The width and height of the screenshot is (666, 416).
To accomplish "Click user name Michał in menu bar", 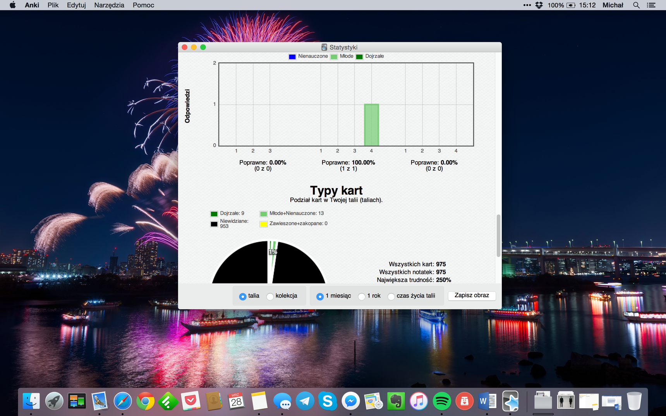I will (613, 5).
